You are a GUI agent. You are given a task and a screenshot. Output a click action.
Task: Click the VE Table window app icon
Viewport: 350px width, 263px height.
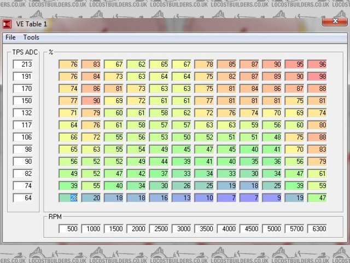click(7, 24)
